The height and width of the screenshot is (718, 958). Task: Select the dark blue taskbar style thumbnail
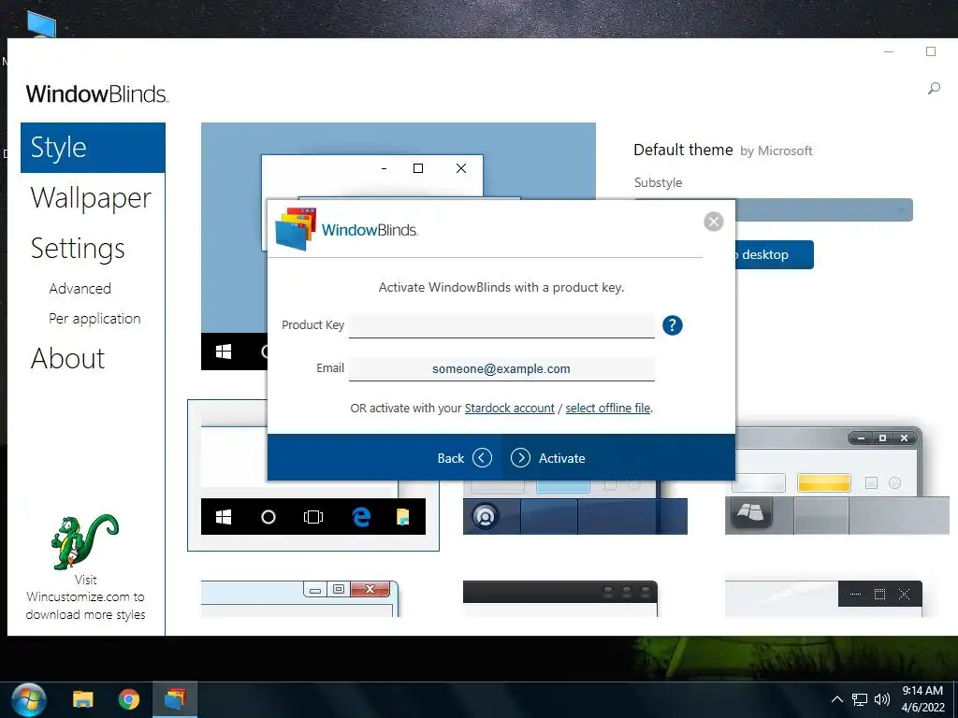[x=575, y=508]
